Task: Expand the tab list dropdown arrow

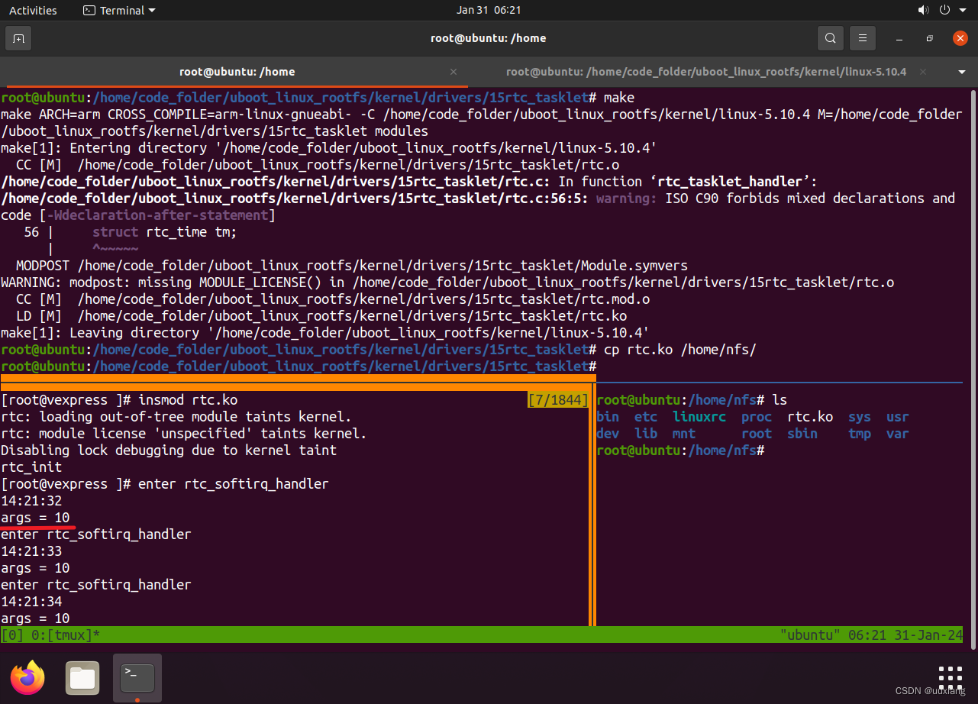Action: click(x=961, y=72)
